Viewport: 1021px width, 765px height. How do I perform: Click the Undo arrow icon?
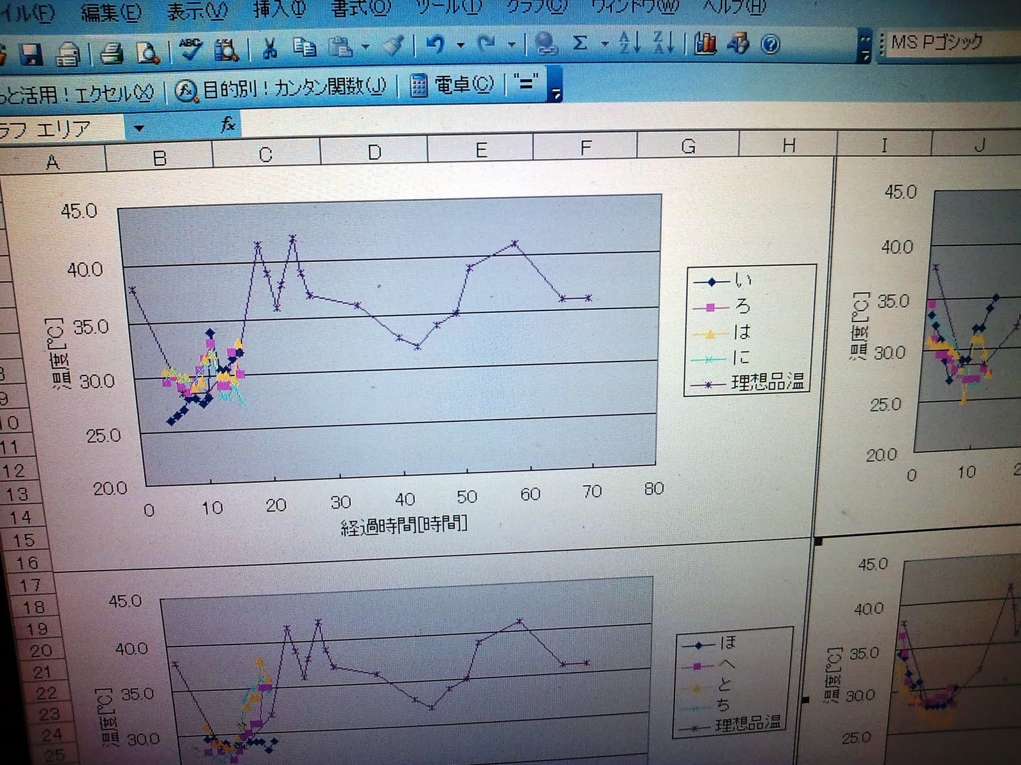pyautogui.click(x=436, y=45)
